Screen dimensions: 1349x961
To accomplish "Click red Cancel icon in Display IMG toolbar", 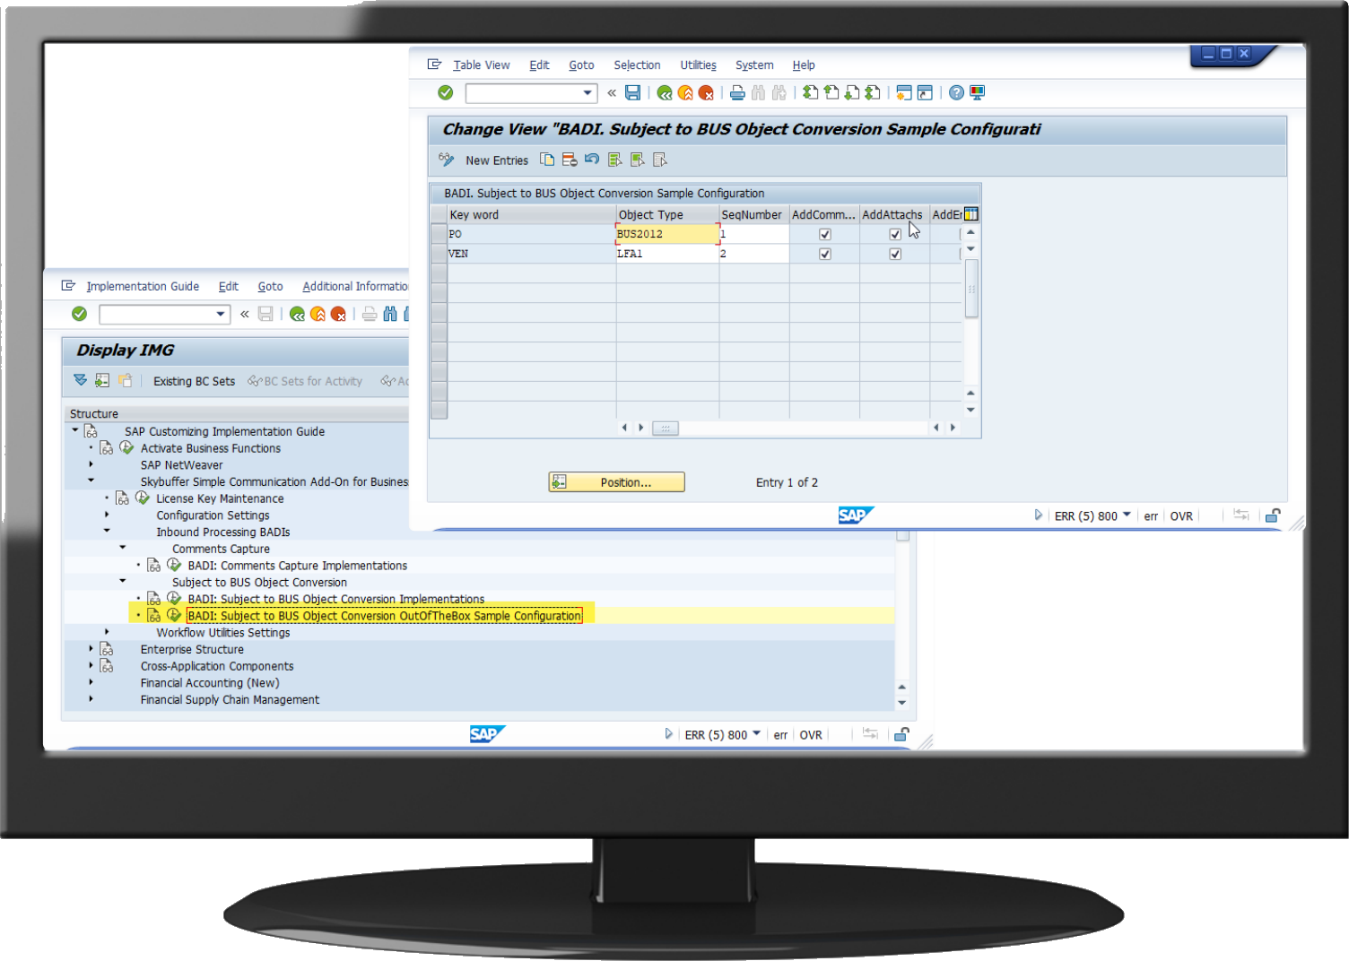I will (338, 314).
